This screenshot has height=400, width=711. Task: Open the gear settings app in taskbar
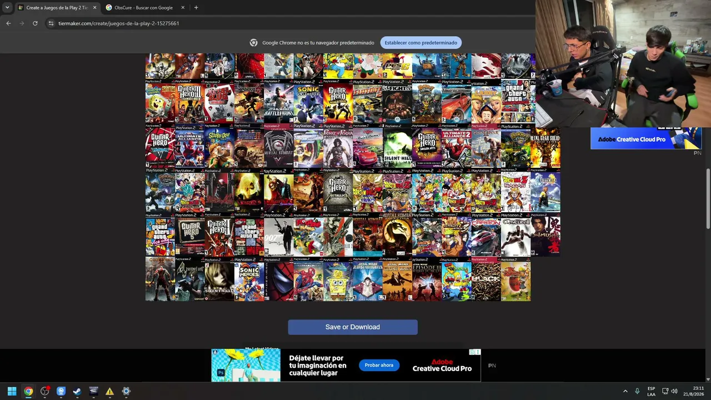[126, 391]
